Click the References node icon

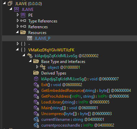coord(23,27)
